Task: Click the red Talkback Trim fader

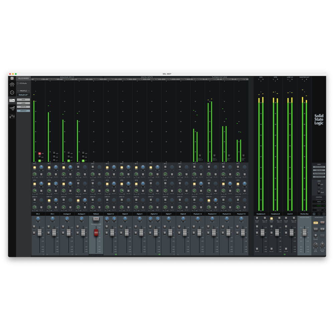Action: tap(96, 233)
